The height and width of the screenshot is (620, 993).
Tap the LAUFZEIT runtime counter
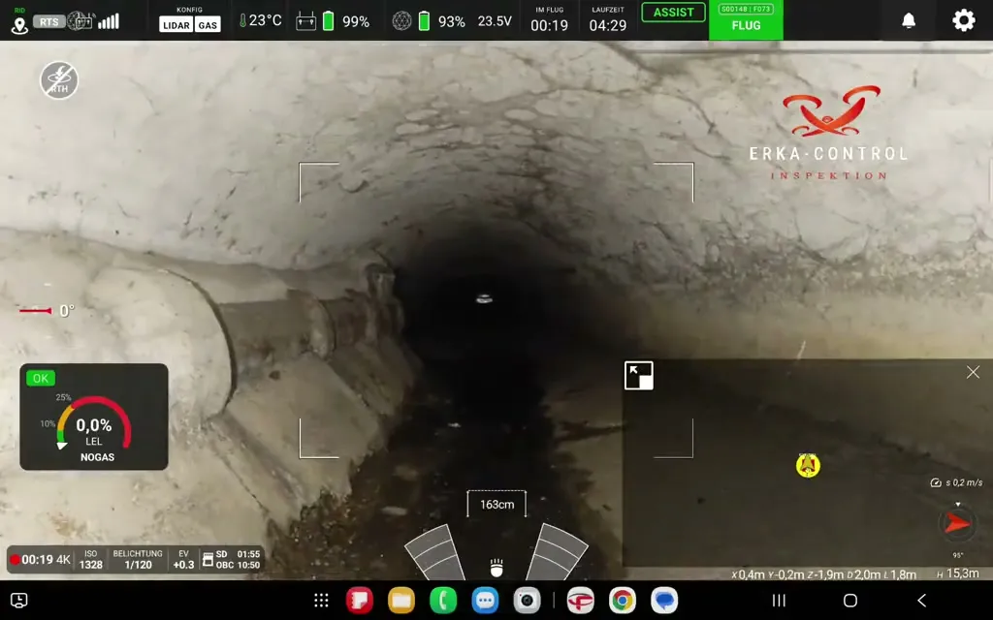click(607, 20)
